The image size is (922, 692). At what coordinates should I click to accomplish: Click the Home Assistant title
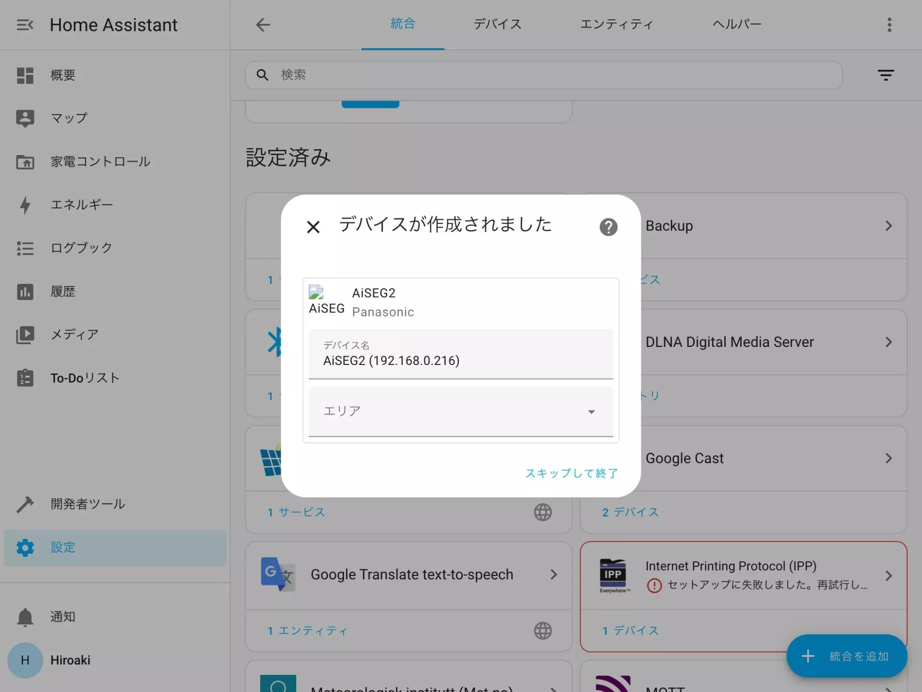[113, 25]
